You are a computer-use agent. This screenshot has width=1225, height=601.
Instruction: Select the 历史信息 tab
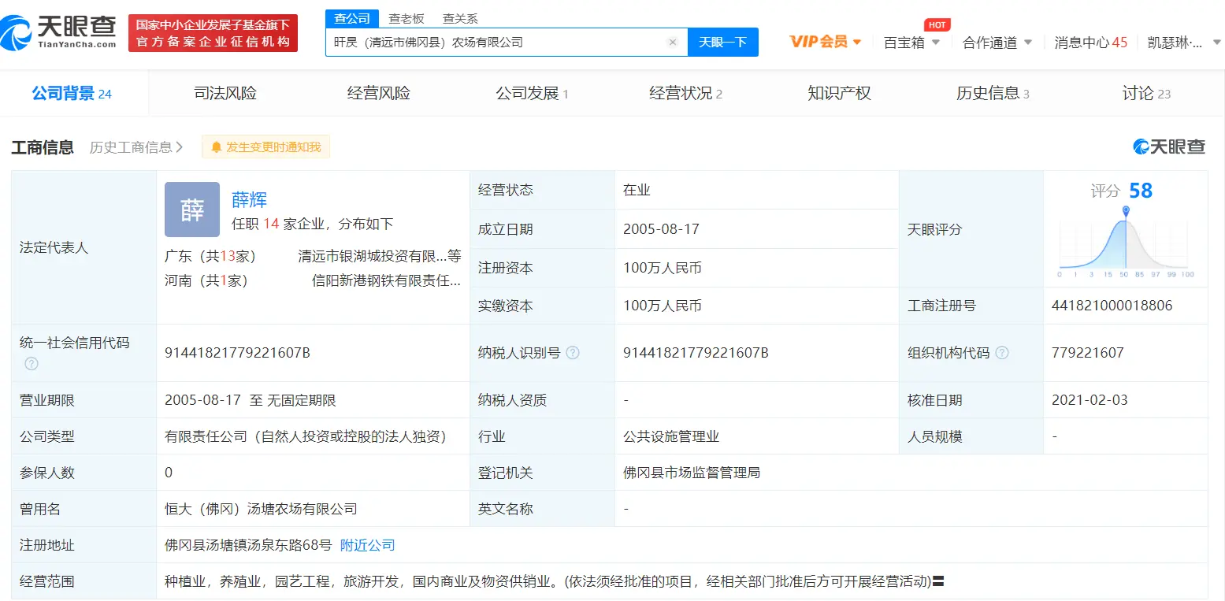coord(993,94)
